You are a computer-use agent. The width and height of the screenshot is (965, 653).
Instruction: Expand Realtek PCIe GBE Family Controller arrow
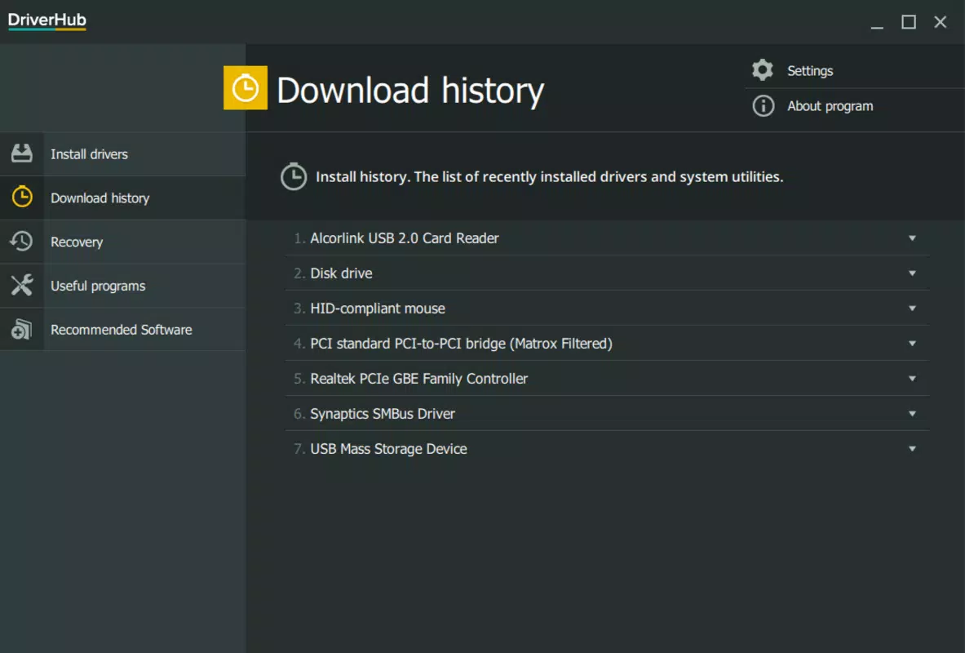click(x=912, y=379)
